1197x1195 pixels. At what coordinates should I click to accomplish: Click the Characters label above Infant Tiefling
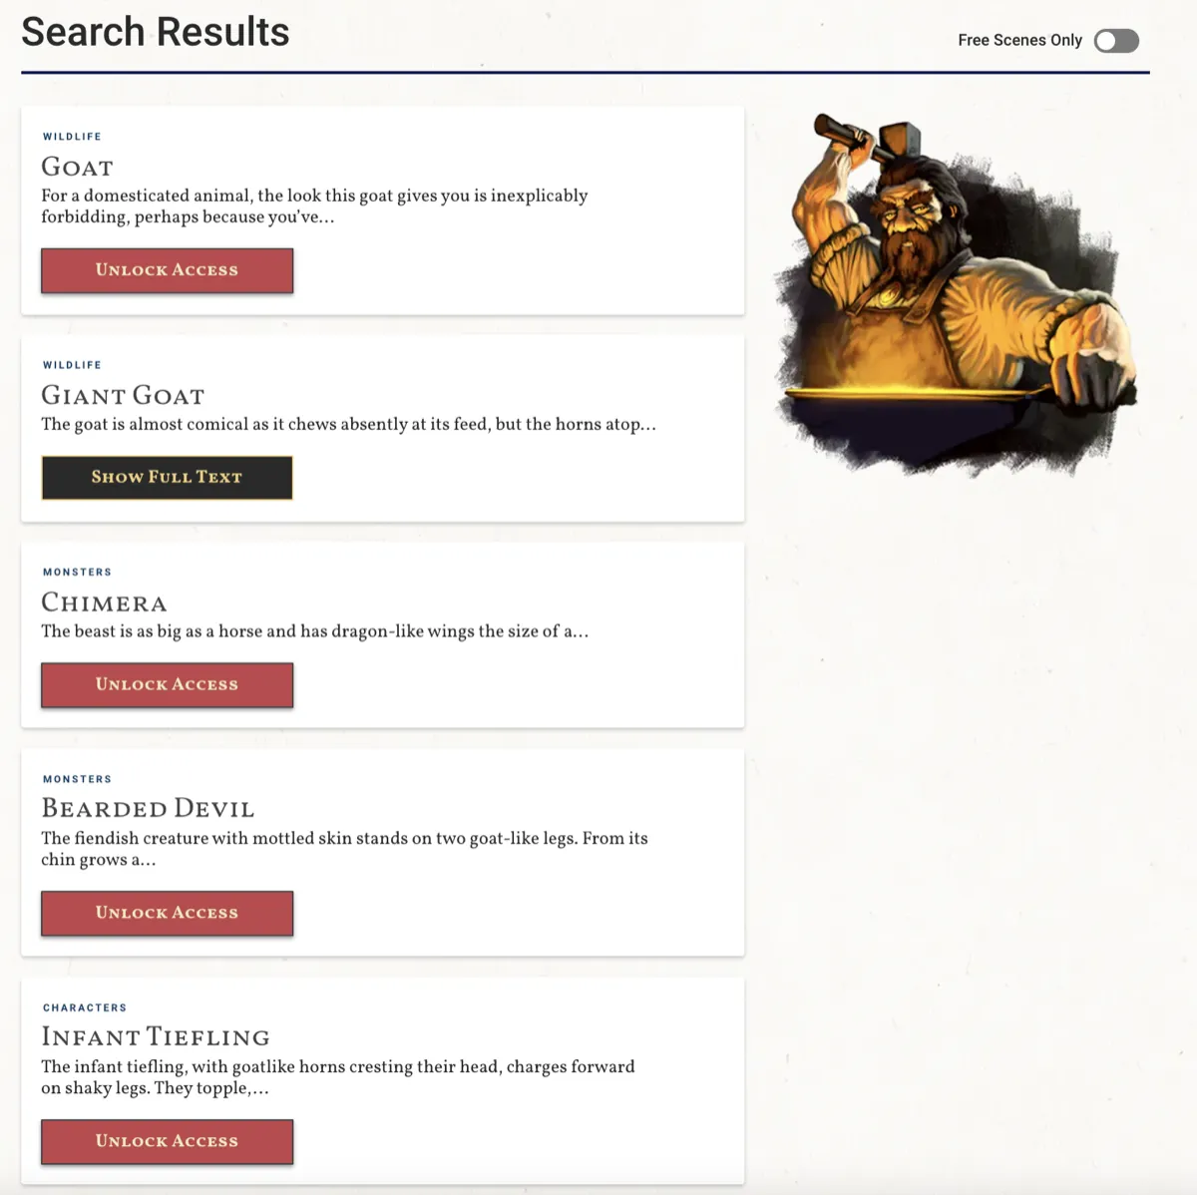pyautogui.click(x=85, y=1007)
